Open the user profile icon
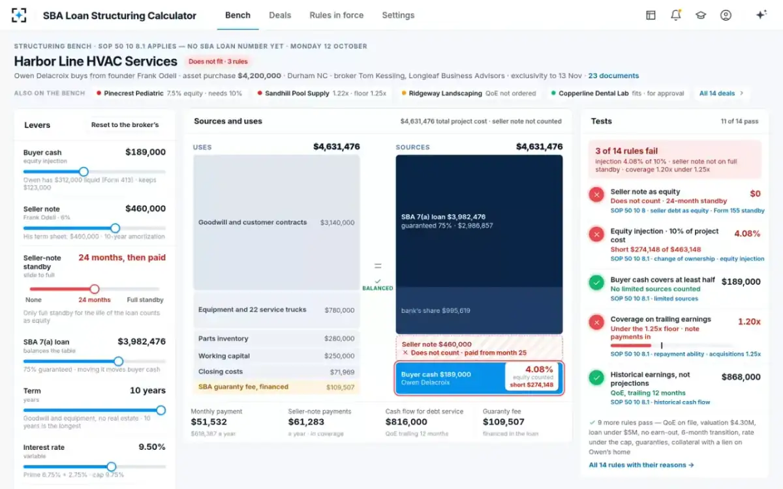783x489 pixels. [x=726, y=15]
